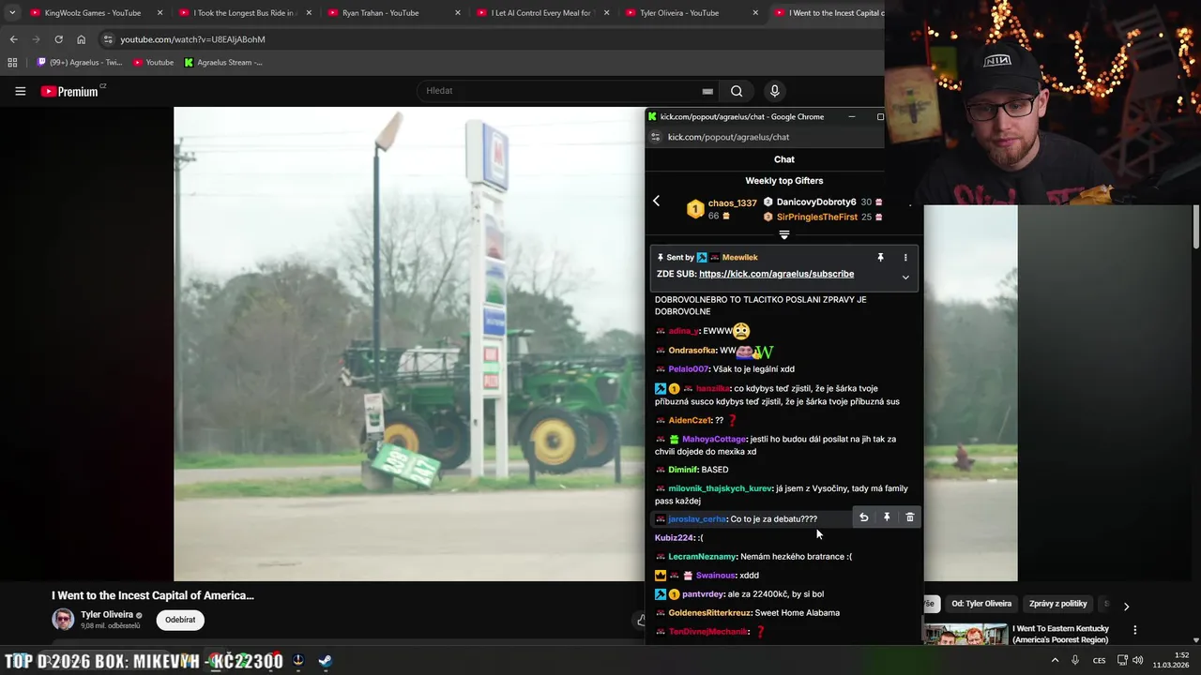Go back with the chat leaderboard arrow

(656, 201)
